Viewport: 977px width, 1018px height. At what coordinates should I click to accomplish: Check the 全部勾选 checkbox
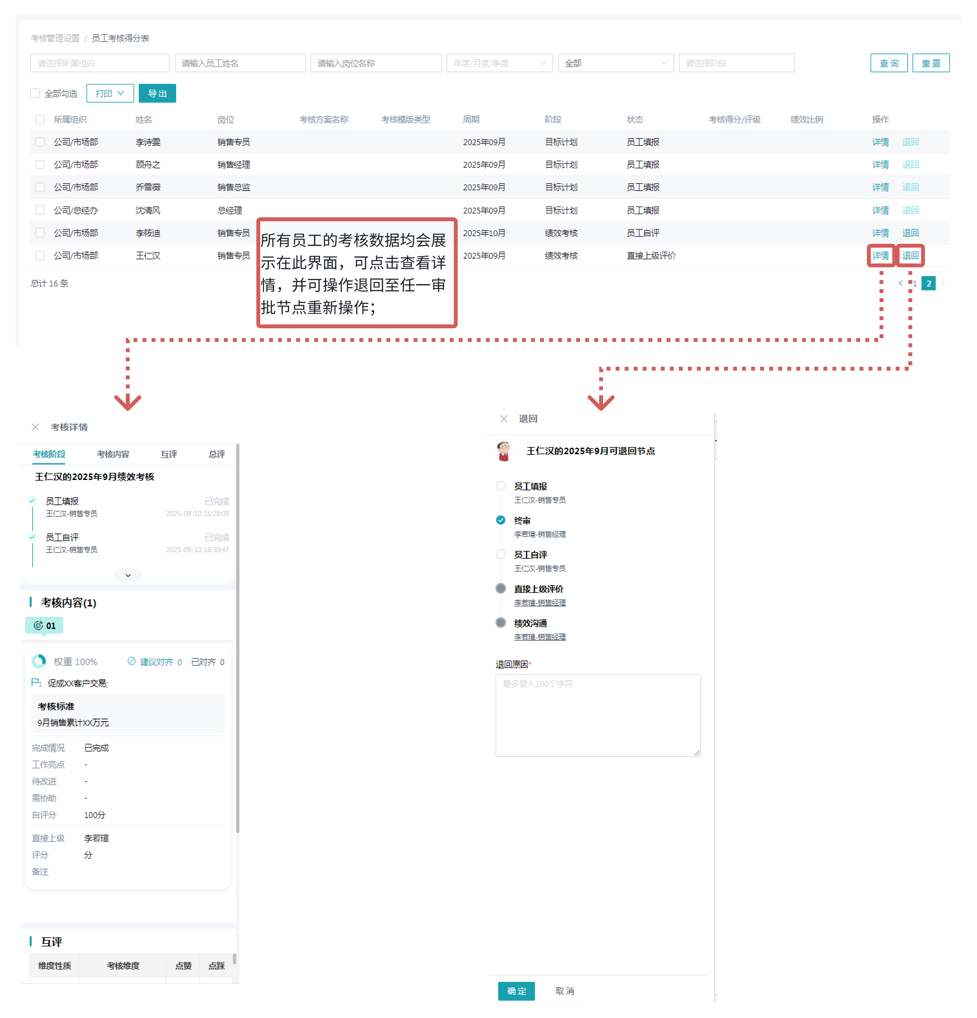pos(35,94)
